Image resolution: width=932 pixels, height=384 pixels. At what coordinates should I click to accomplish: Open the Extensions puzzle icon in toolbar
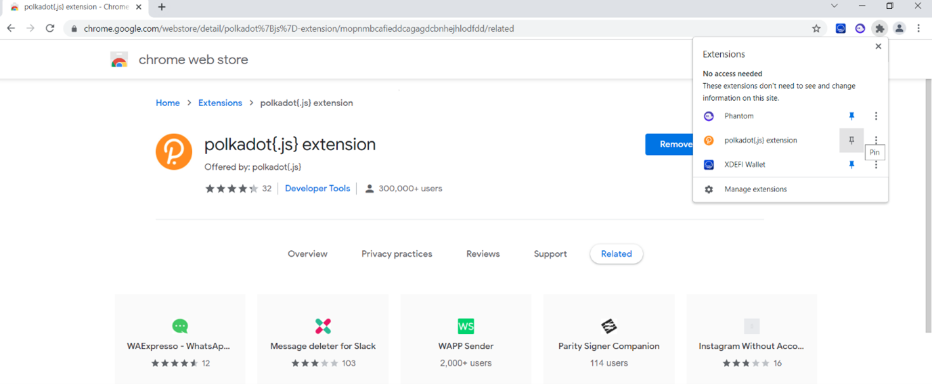pos(879,28)
